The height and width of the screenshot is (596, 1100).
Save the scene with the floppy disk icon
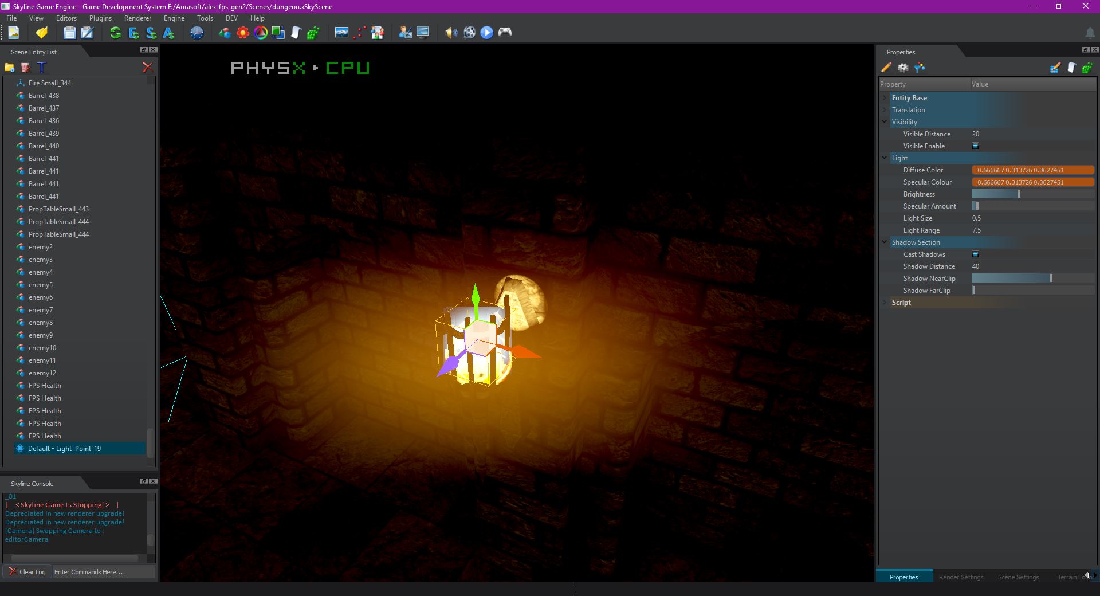[x=69, y=33]
